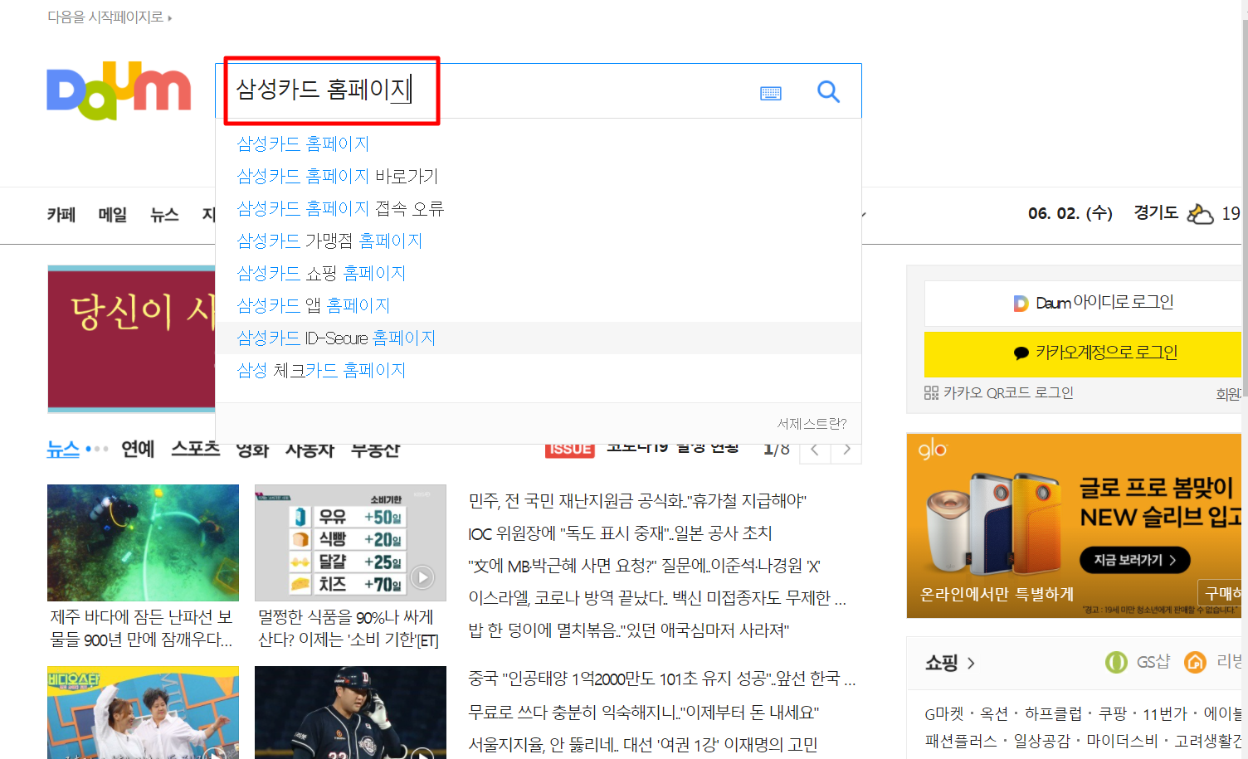Click the QR code icon beside 카카오 QR코드 로그인
The image size is (1248, 759).
pyautogui.click(x=931, y=392)
